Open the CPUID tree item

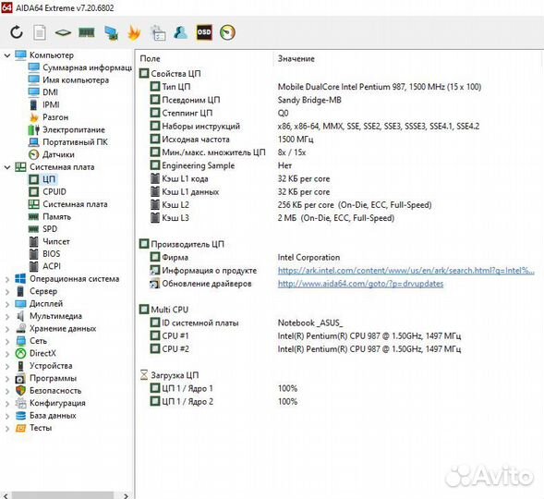pos(47,192)
